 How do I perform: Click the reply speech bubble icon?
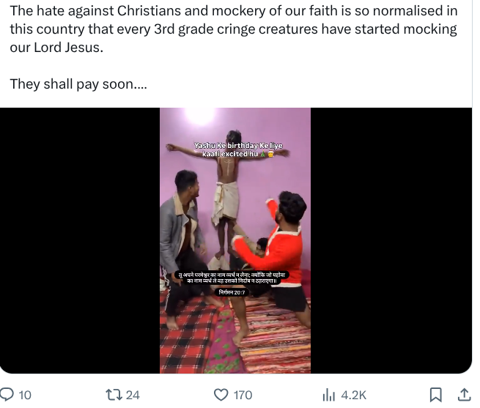point(7,395)
